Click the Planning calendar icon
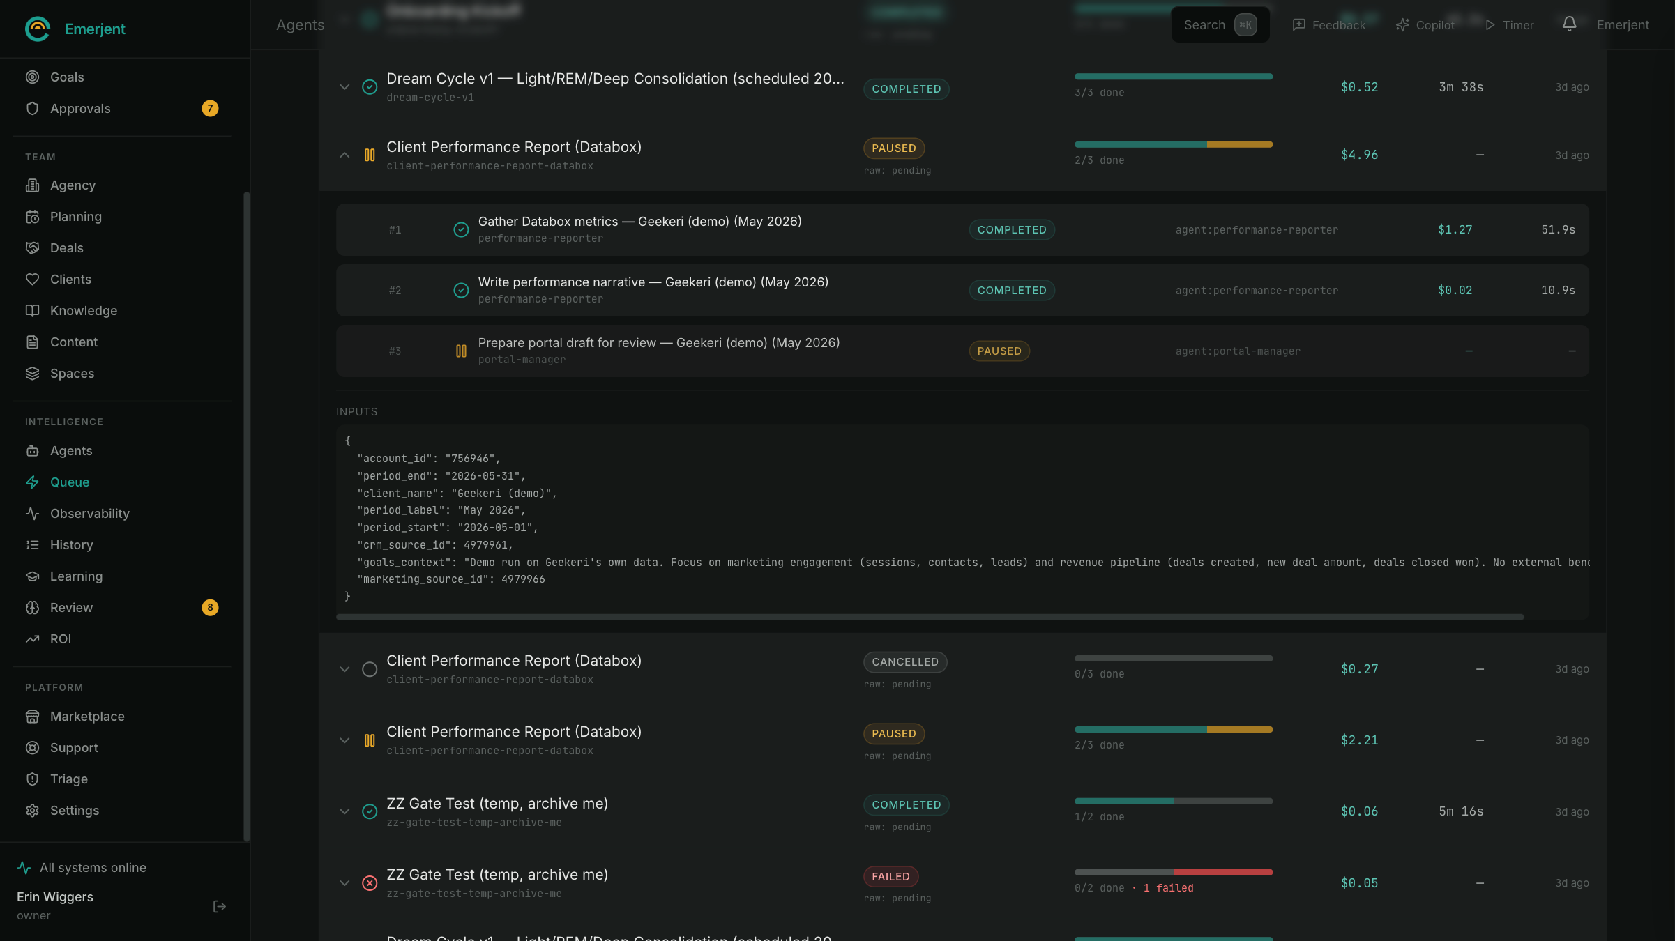Viewport: 1675px width, 941px height. [x=33, y=216]
